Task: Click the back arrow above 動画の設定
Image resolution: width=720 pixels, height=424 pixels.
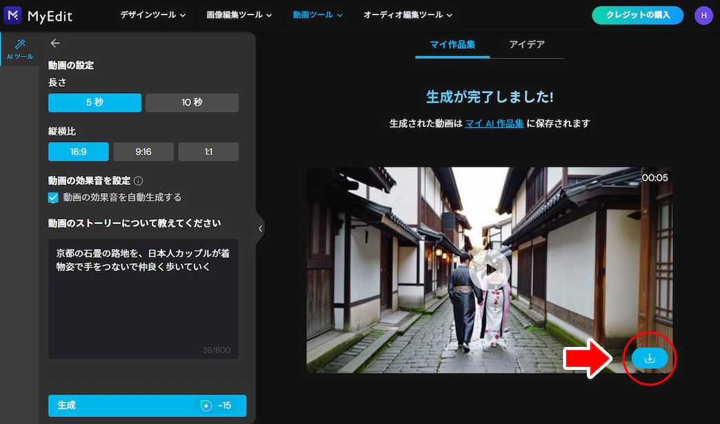Action: (x=55, y=43)
